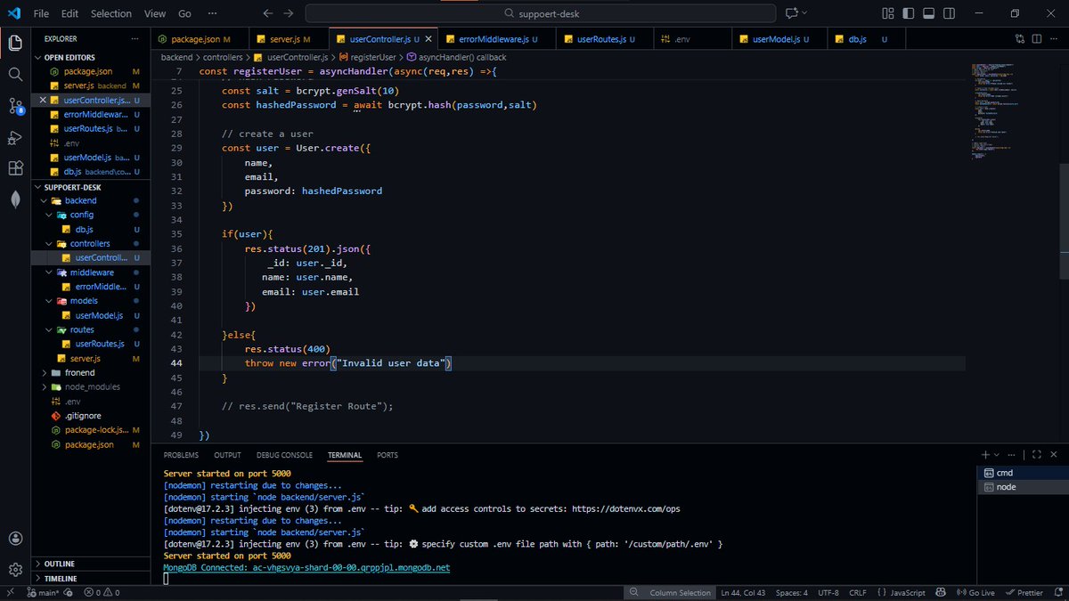Open the MongoDB leaf icon view
Screen dimensions: 1069x601
(x=15, y=199)
